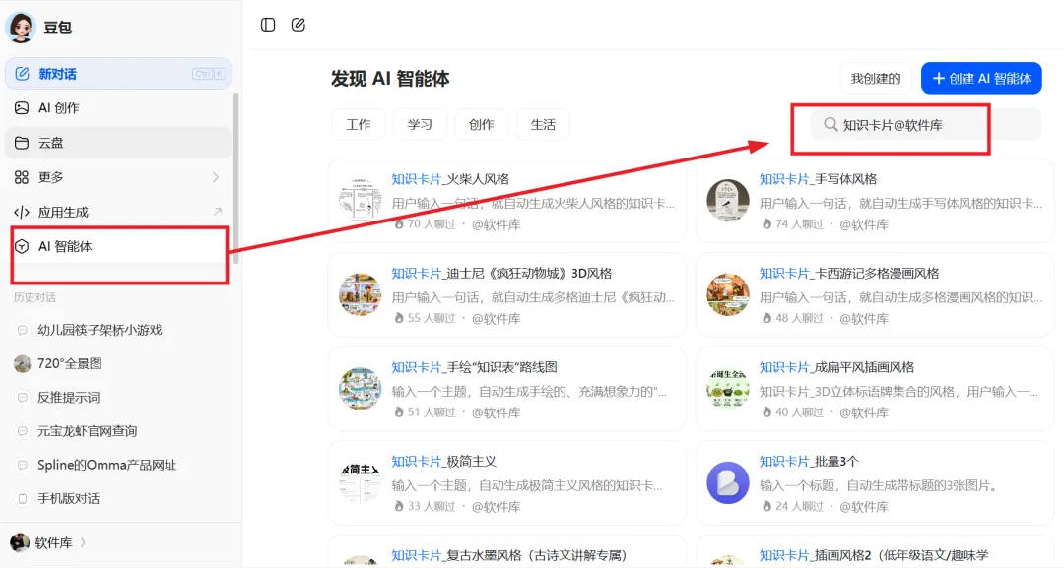Screen dimensions: 1064x568
Task: Click phone icon beside 手机版对话
Action: [23, 499]
